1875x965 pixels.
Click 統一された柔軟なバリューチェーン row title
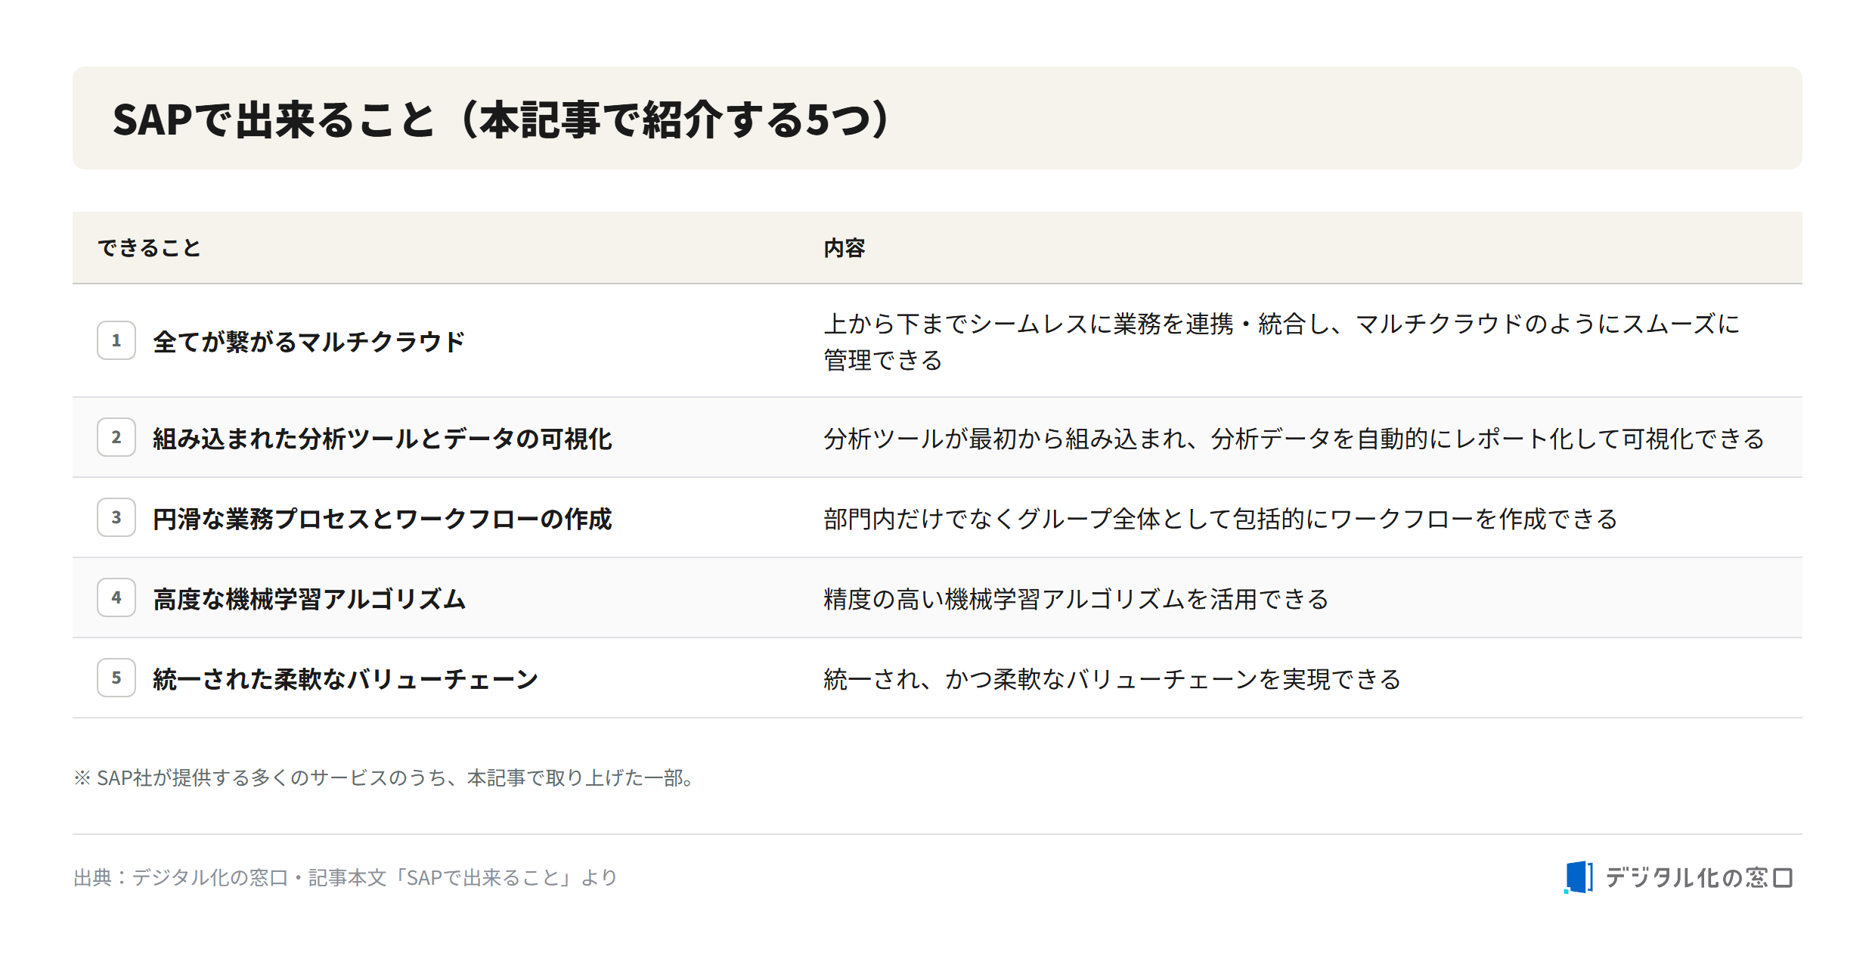[x=346, y=678]
